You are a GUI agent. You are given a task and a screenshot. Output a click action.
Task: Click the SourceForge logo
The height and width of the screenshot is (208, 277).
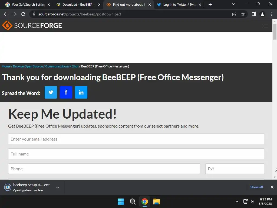32,25
